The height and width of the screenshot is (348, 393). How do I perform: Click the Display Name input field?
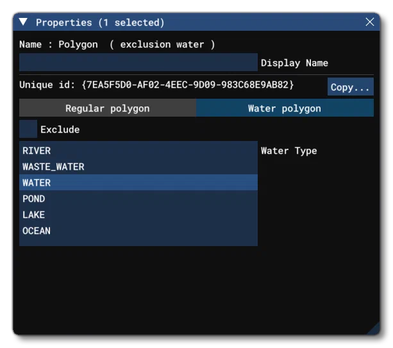(x=138, y=62)
